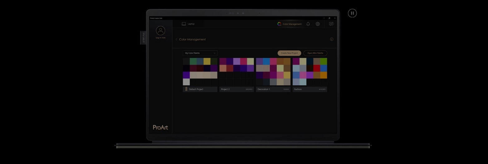The width and height of the screenshot is (488, 164).
Task: Pick the green swatch in Fashion's top row
Action: click(x=324, y=61)
